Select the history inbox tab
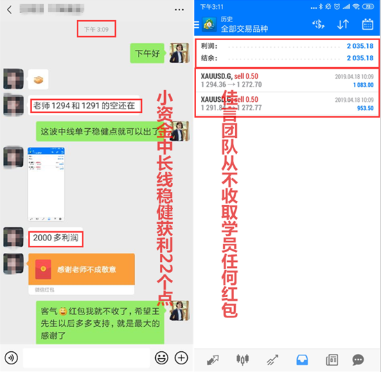The image size is (381, 372). pyautogui.click(x=302, y=360)
